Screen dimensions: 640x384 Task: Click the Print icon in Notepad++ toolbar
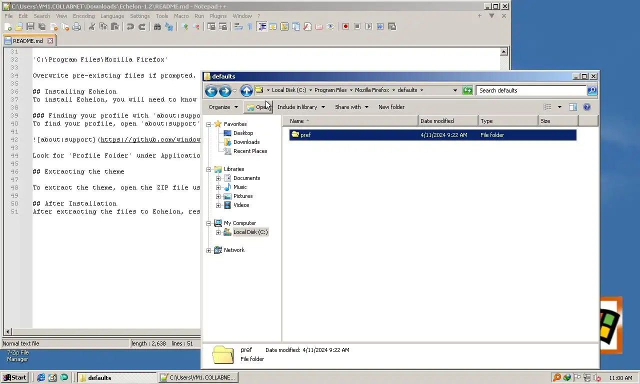click(76, 26)
